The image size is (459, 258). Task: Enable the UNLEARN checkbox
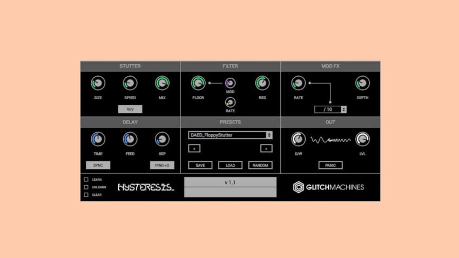(x=86, y=187)
